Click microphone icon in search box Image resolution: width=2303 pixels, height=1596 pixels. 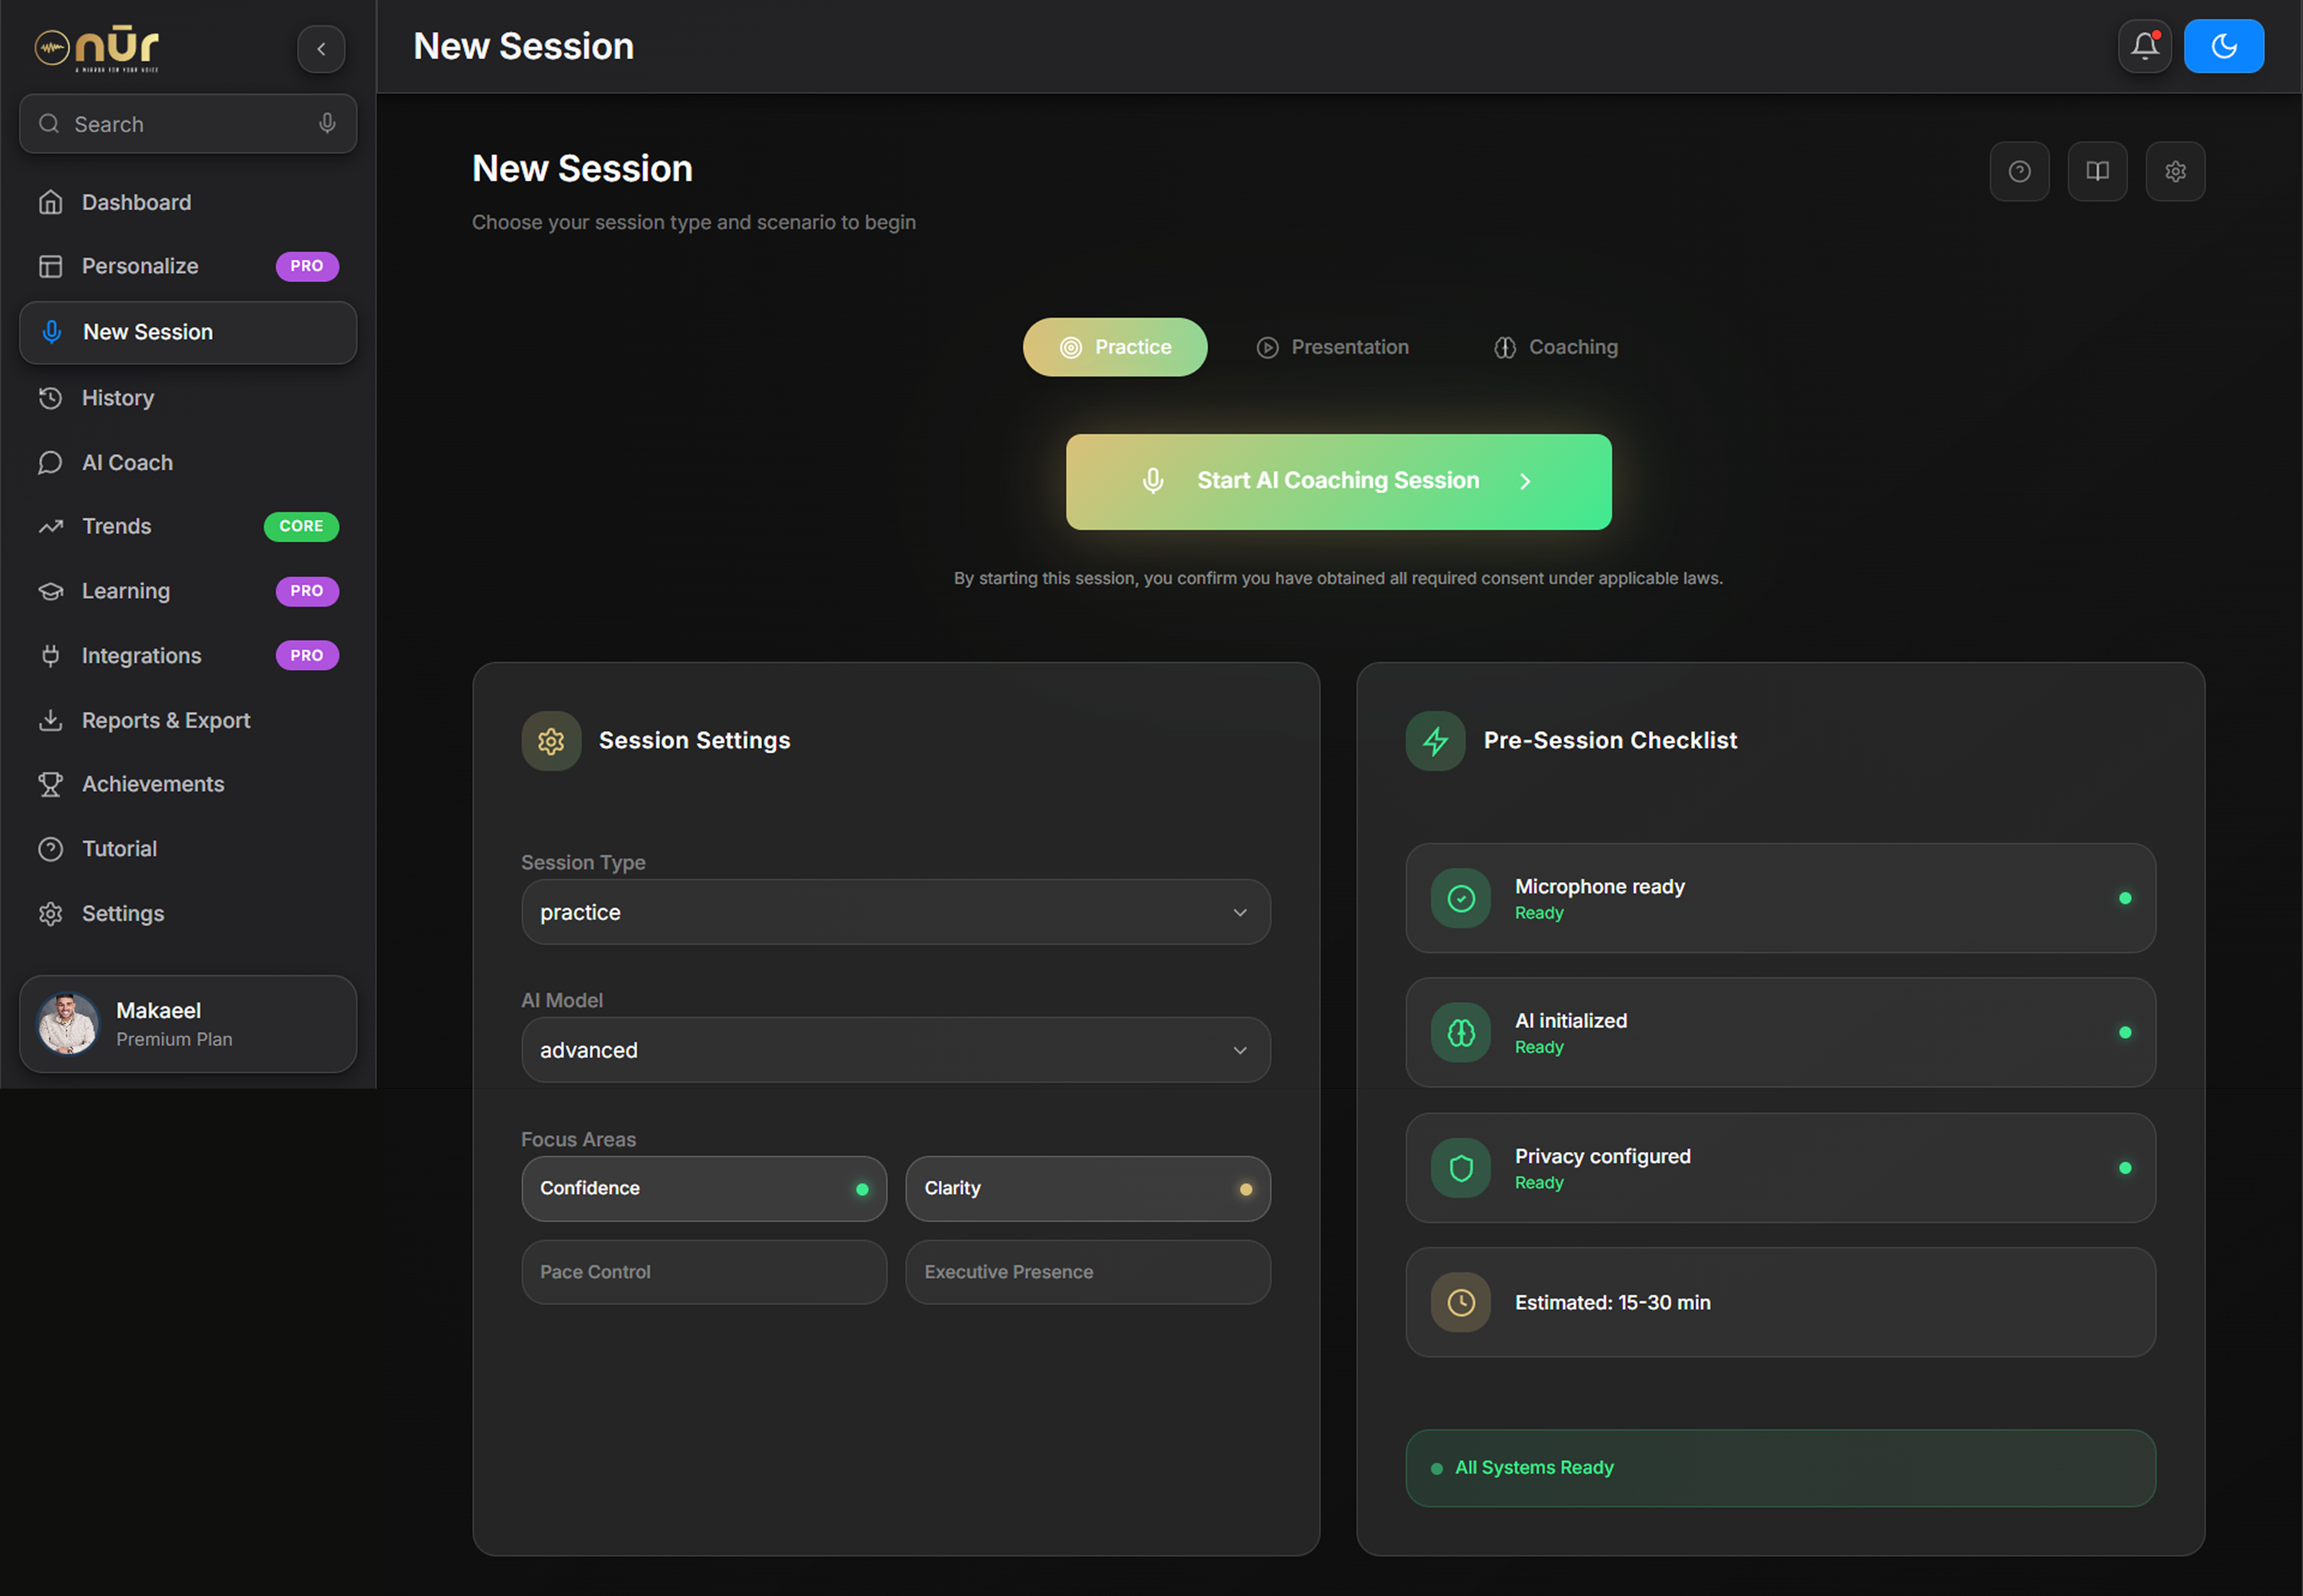327,123
